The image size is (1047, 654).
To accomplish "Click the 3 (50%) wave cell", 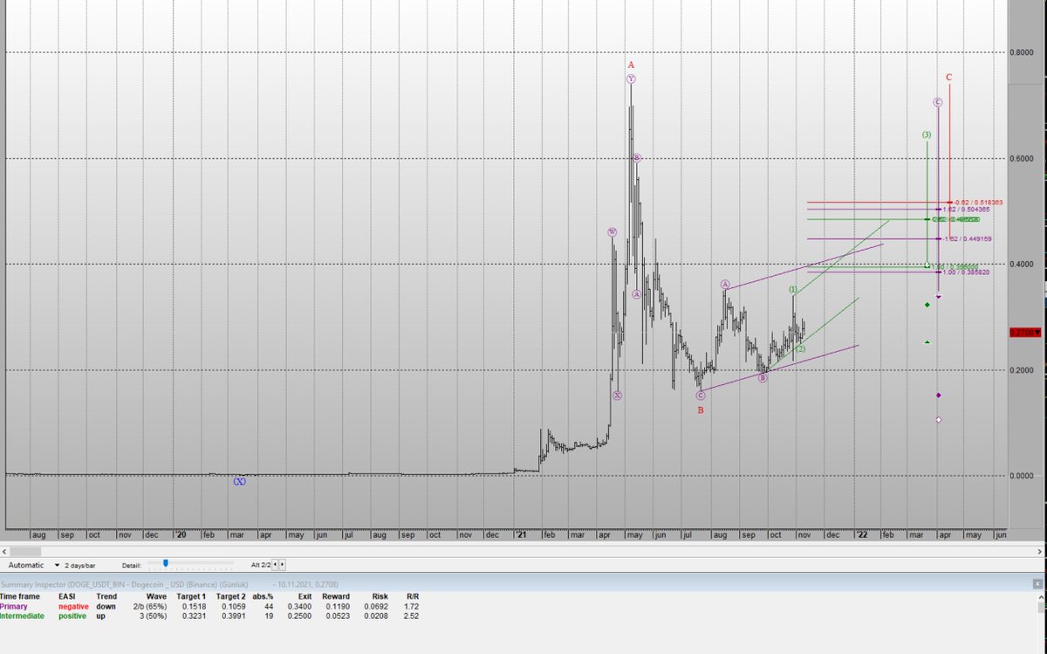I will pos(154,616).
